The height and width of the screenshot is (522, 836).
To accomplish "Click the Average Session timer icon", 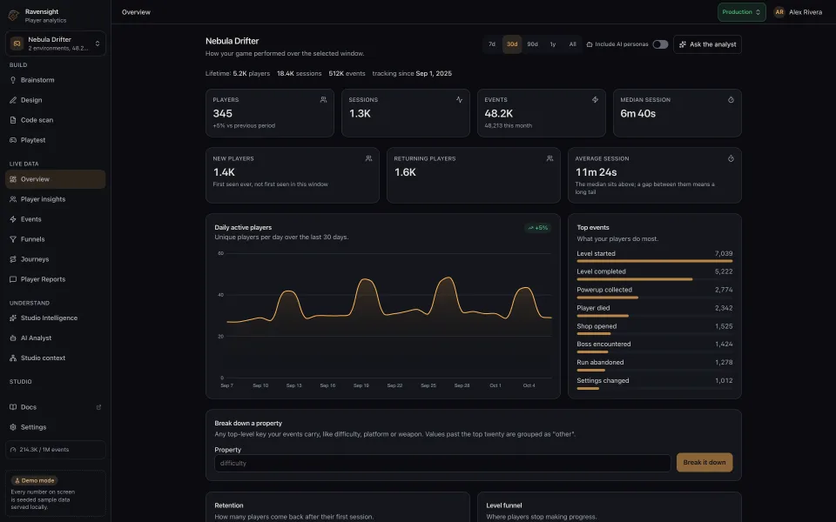I will [x=731, y=158].
